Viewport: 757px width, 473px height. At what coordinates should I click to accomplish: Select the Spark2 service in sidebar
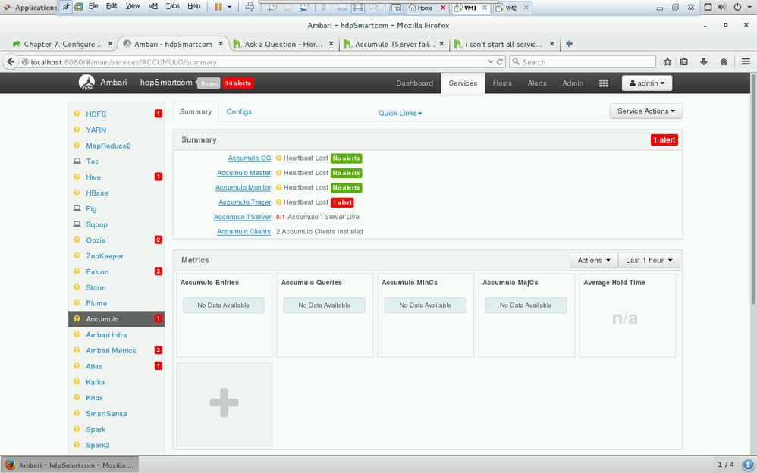coord(98,445)
